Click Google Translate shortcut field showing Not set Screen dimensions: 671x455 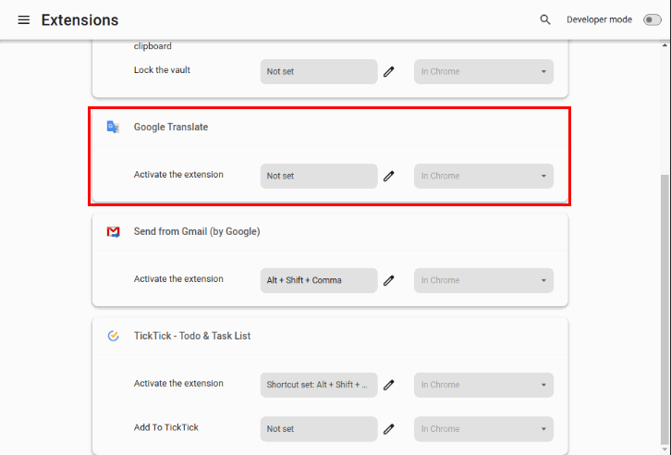tap(319, 176)
